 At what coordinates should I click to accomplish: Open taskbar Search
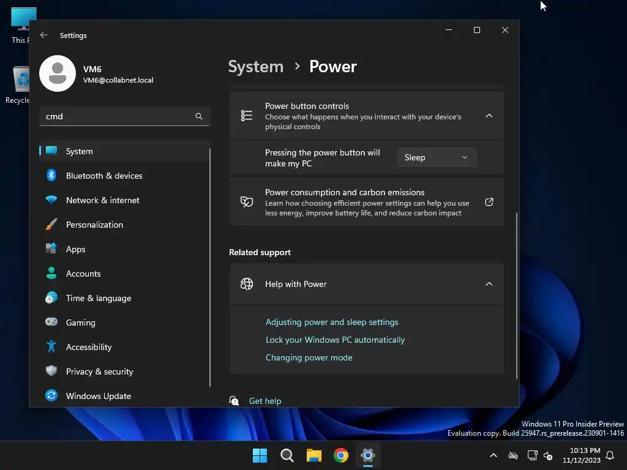coord(287,455)
